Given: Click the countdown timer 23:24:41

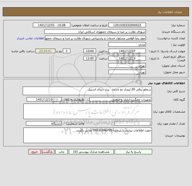Looking at the screenshot, I should 45,51.
